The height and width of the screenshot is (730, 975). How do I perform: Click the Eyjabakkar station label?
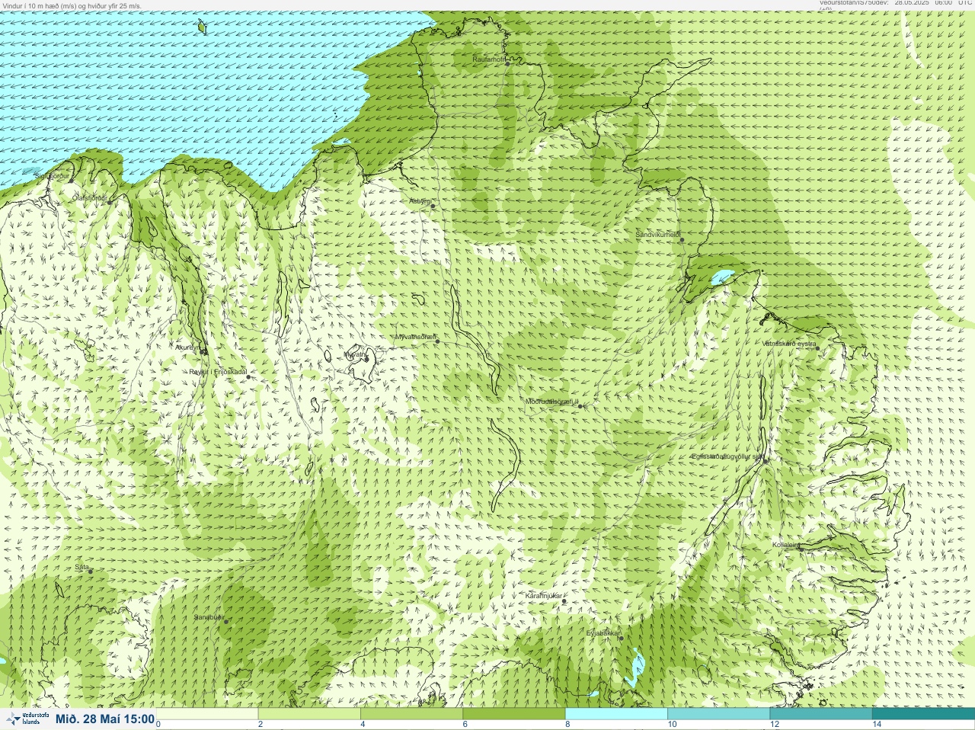click(x=604, y=633)
